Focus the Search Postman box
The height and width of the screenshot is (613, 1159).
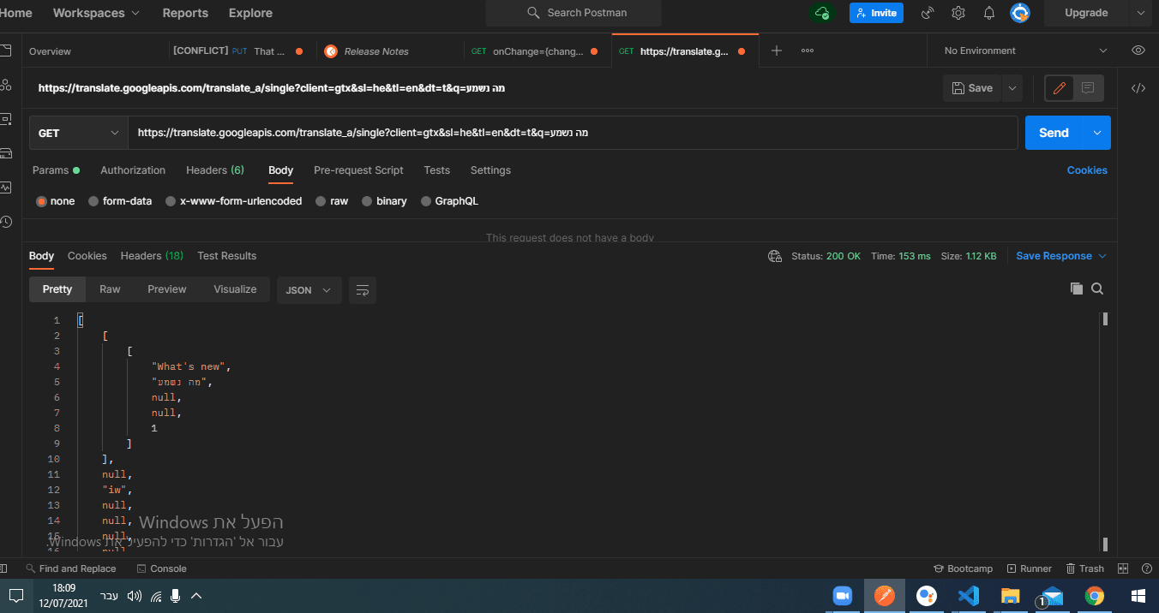573,13
